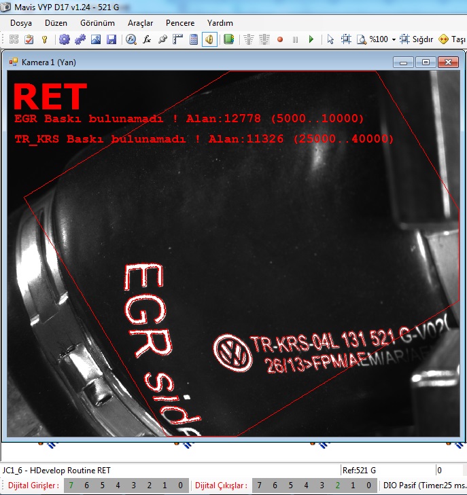467x495 pixels.
Task: Click the zoom magnifier page icon
Action: pos(362,39)
